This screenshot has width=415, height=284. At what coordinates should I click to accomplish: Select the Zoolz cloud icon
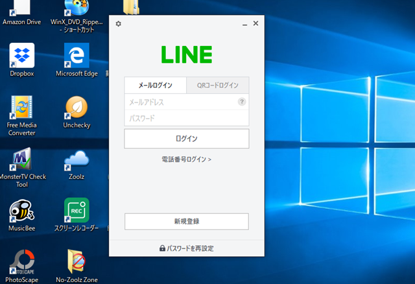tap(77, 160)
